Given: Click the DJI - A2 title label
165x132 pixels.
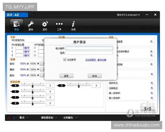Looking at the screenshot, I should [13, 15].
